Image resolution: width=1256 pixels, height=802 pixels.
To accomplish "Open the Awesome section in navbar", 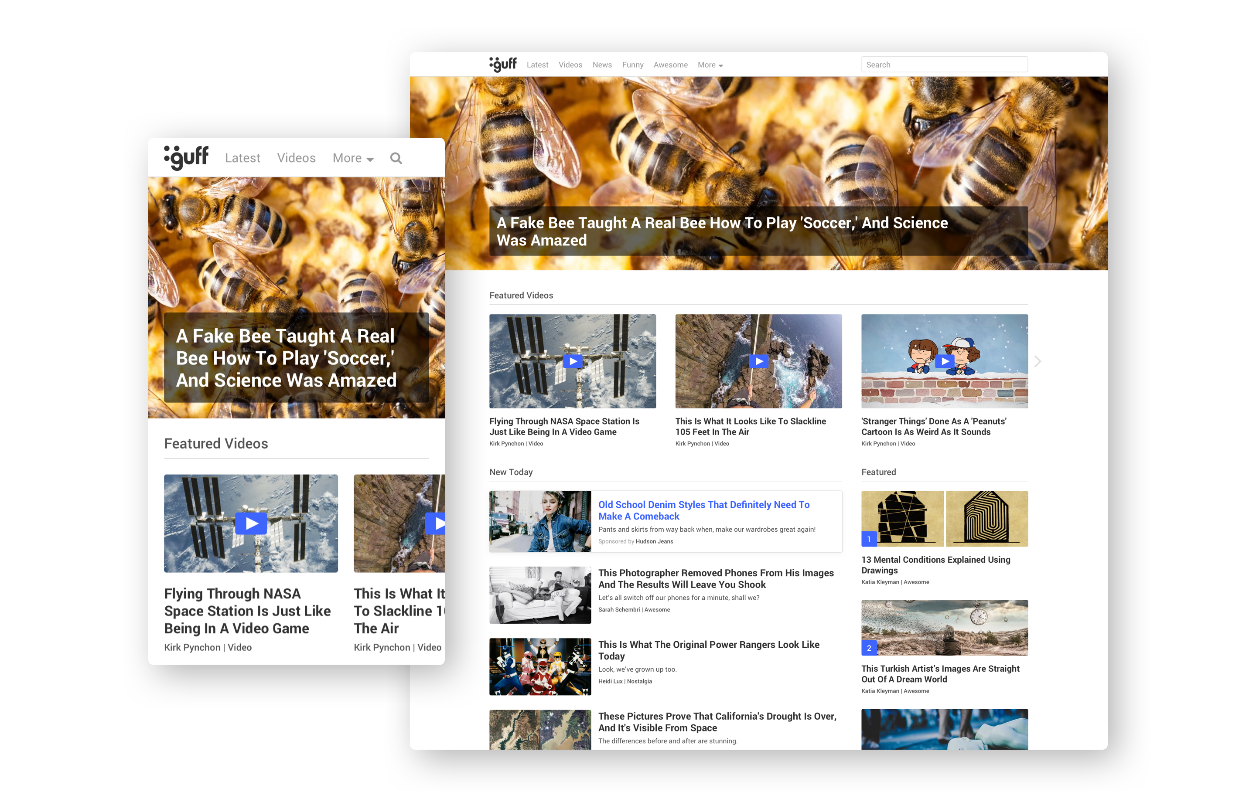I will click(x=670, y=65).
